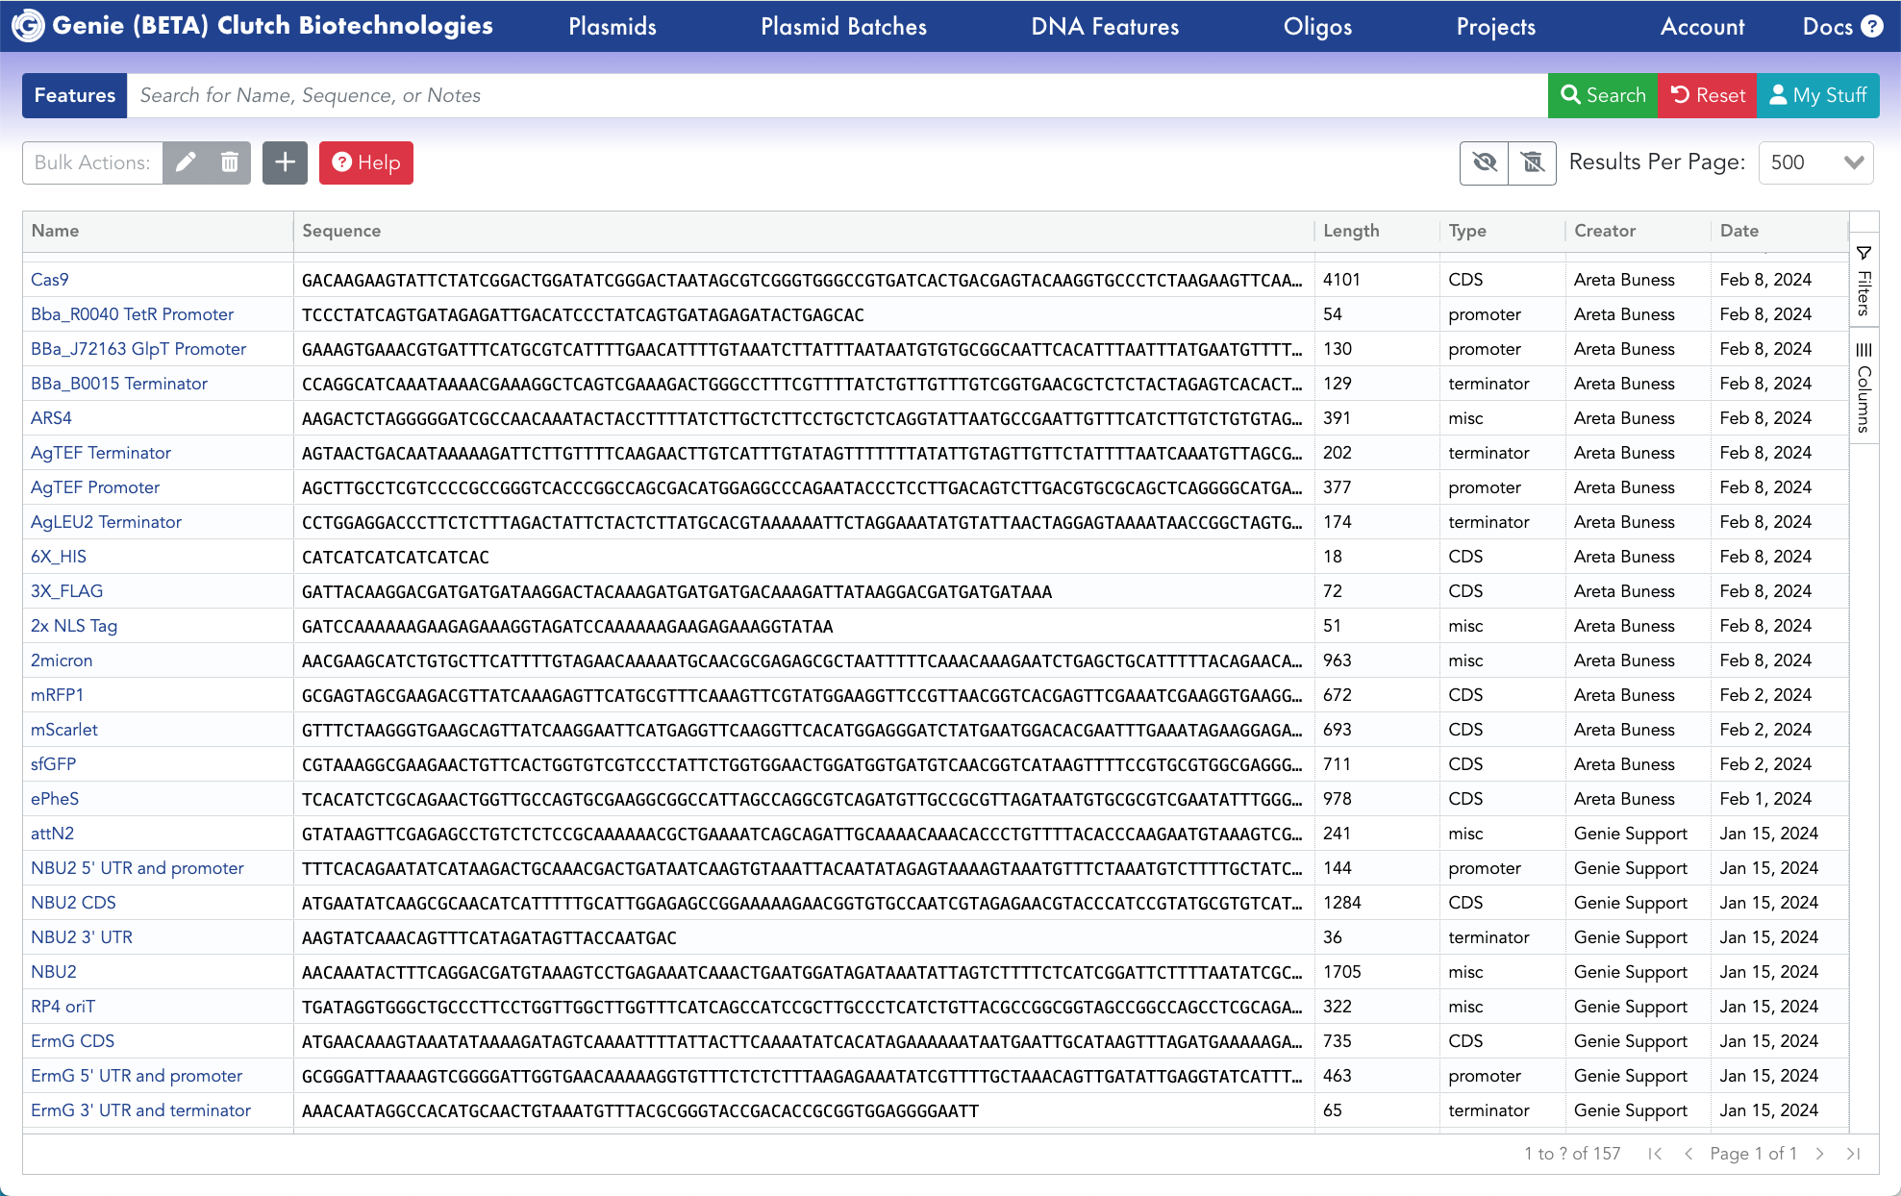The height and width of the screenshot is (1196, 1901).
Task: Open the sfGFP feature link
Action: coord(53,764)
